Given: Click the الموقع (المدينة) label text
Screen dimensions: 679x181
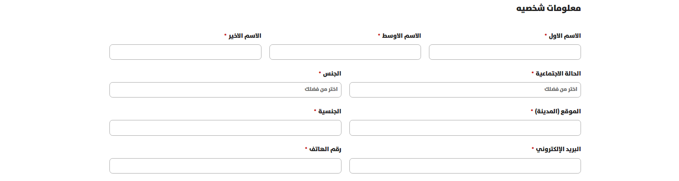Looking at the screenshot, I should 558,112.
